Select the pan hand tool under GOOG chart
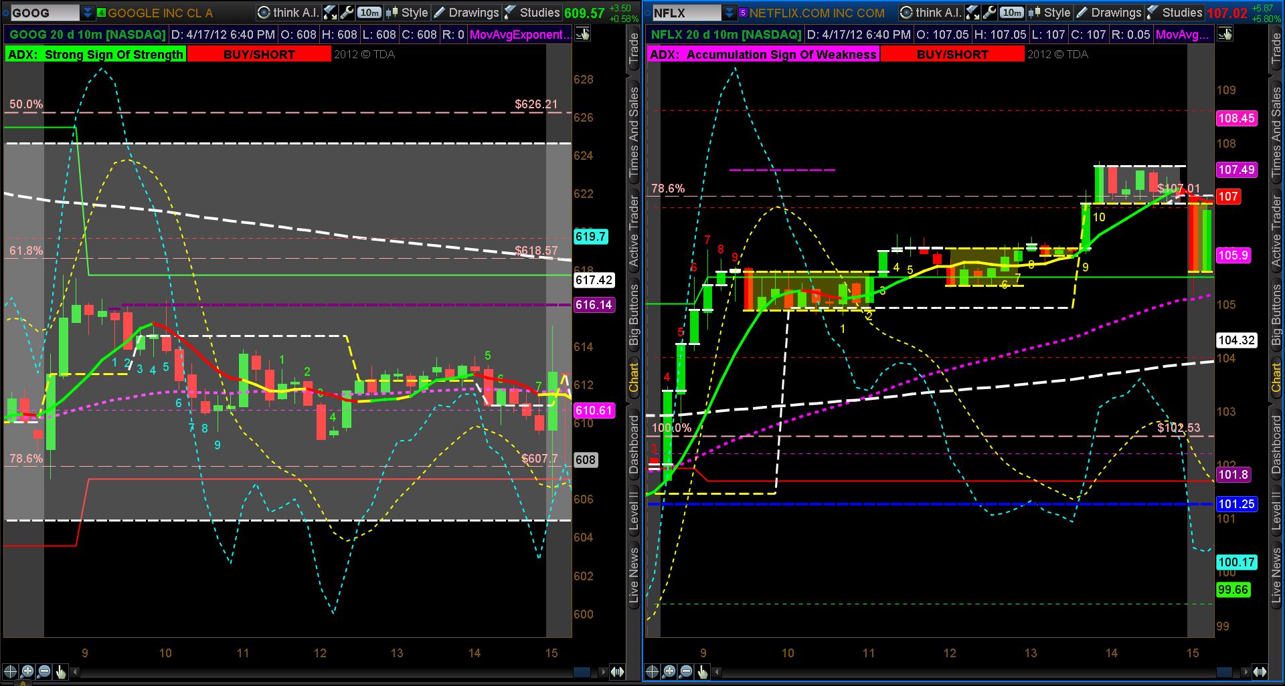Image resolution: width=1285 pixels, height=686 pixels. click(60, 672)
